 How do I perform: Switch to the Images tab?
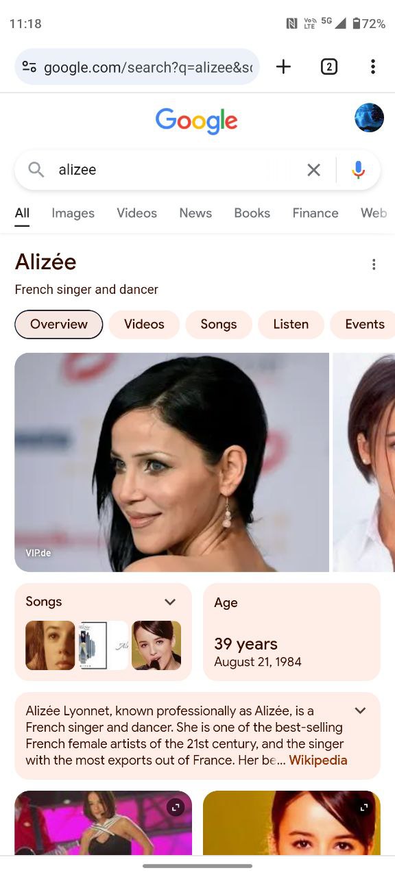73,213
